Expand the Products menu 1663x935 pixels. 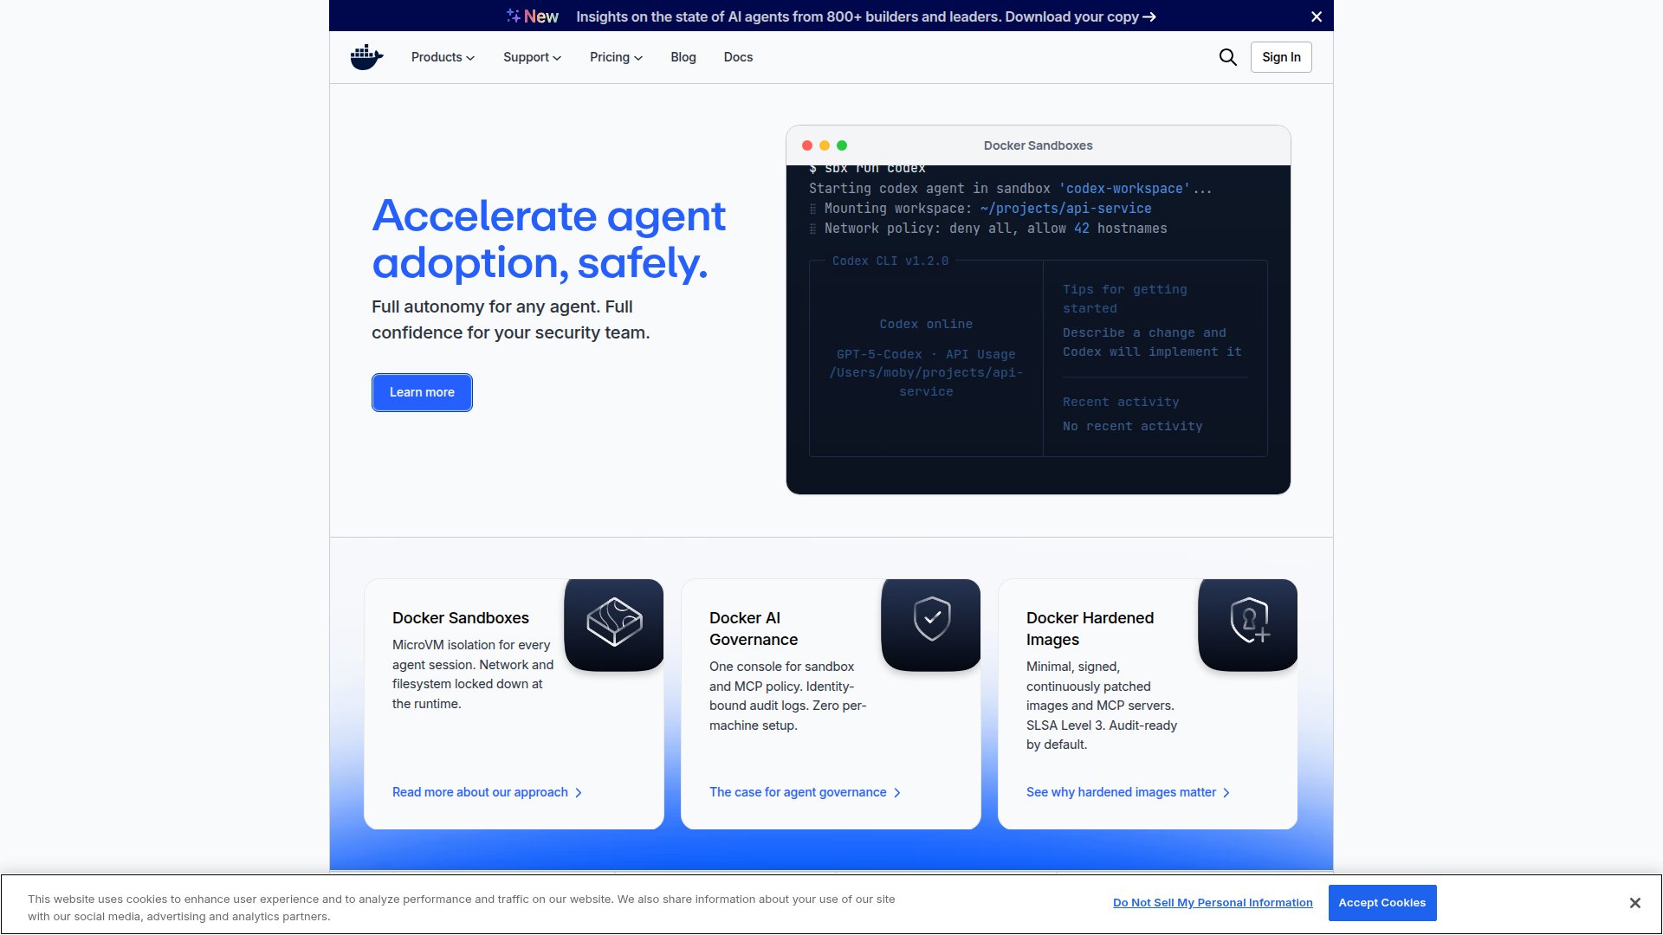443,57
